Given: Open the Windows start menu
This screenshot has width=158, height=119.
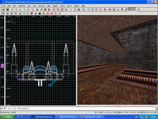Looking at the screenshot, I should point(7,117).
